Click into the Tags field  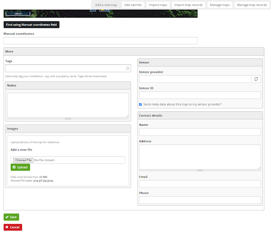[68, 69]
